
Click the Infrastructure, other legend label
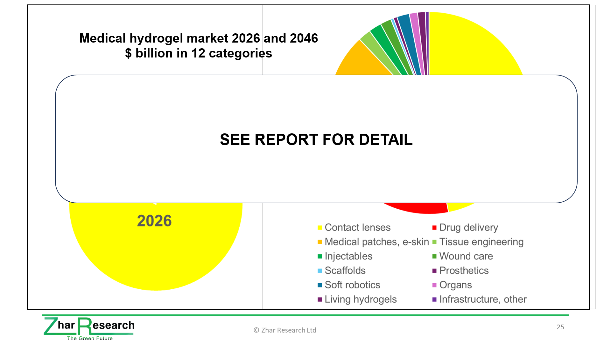click(483, 299)
